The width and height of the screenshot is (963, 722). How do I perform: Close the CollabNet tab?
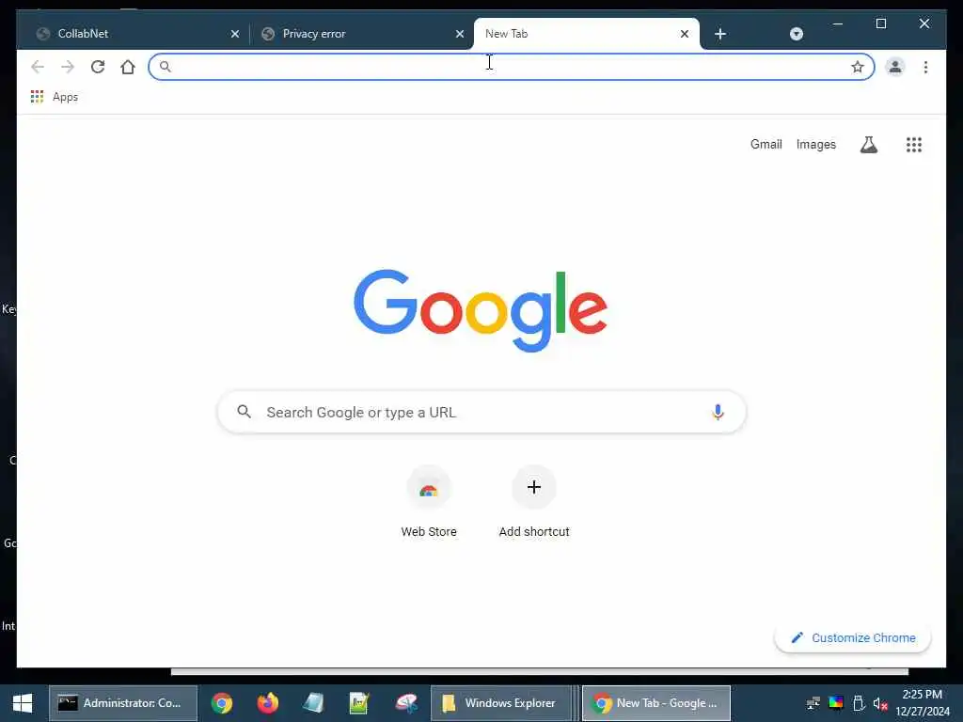[x=234, y=35]
